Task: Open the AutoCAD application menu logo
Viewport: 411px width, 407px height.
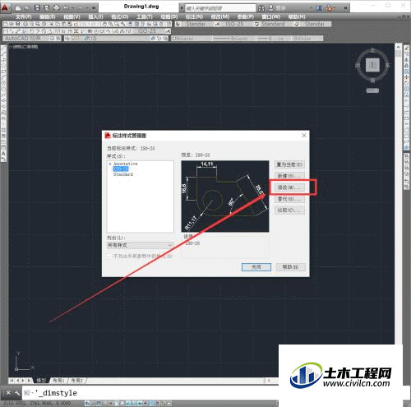Action: tap(5, 7)
